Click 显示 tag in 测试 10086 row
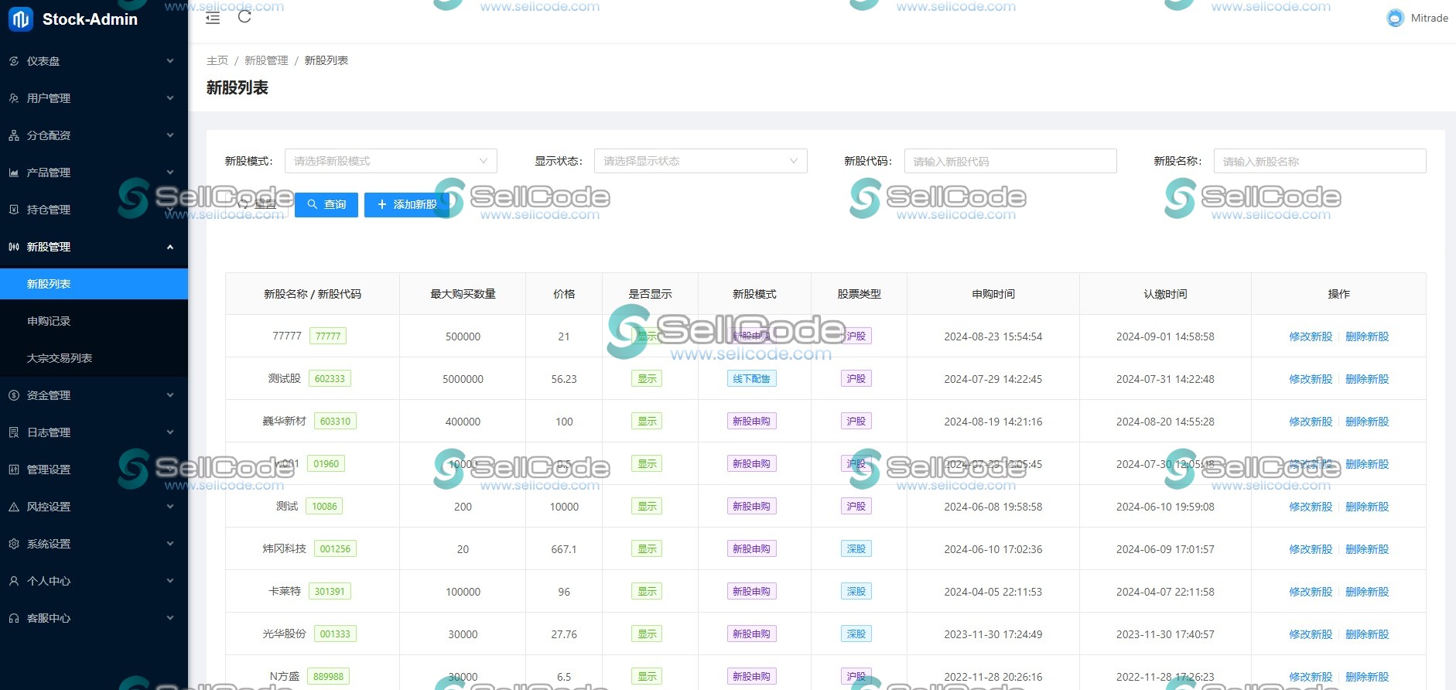 tap(647, 506)
